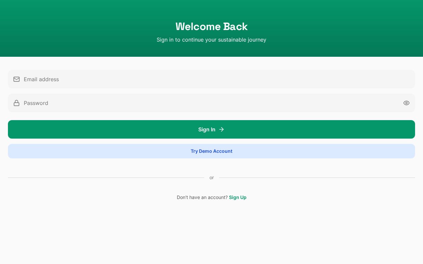The width and height of the screenshot is (423, 264).
Task: Click the green Sign In button
Action: 211,129
